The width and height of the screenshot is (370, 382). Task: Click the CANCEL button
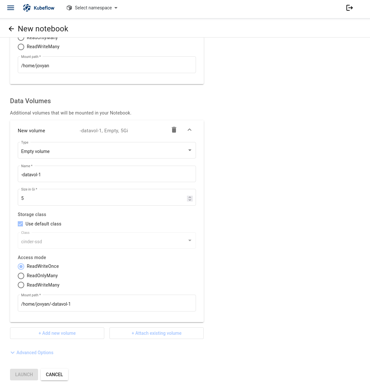pos(55,375)
